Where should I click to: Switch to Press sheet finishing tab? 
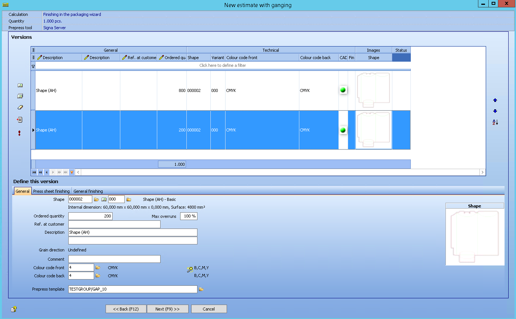pyautogui.click(x=51, y=191)
